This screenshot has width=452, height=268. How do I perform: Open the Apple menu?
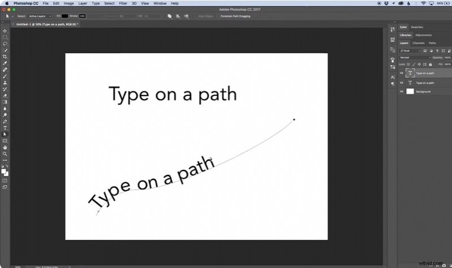(7, 3)
